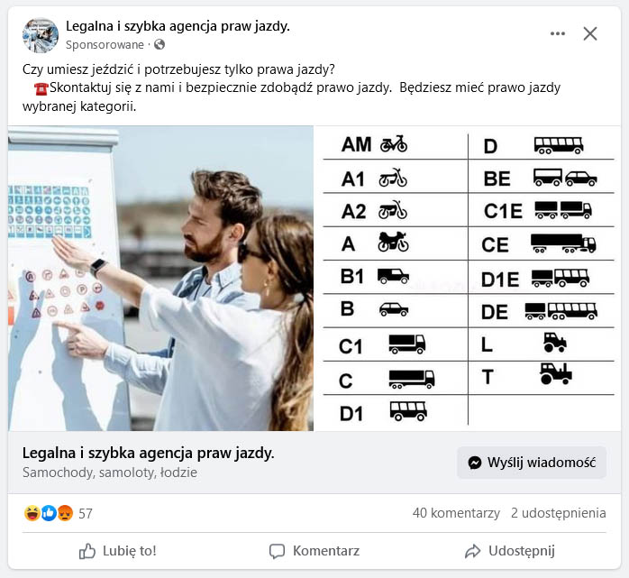This screenshot has width=629, height=578.
Task: Open the reactions count showing 57
Action: click(x=86, y=514)
